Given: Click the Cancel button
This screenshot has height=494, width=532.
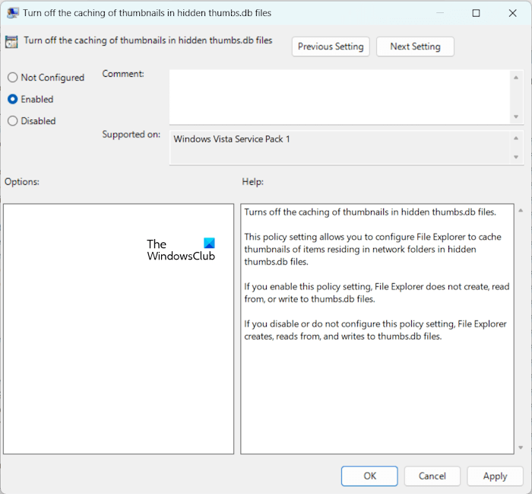Looking at the screenshot, I should pyautogui.click(x=432, y=476).
